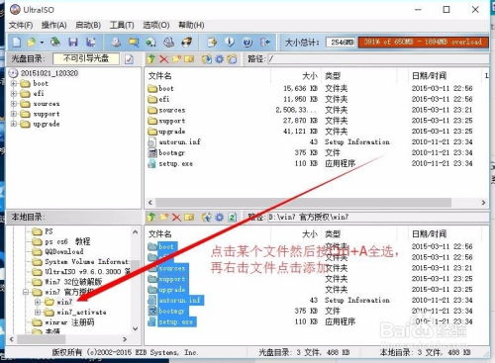Expand the boot folder in disc tree
This screenshot has width=495, height=363.
pyautogui.click(x=14, y=84)
